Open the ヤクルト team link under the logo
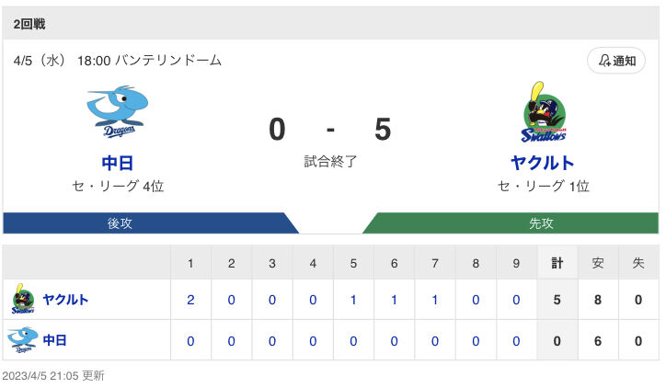The height and width of the screenshot is (388, 666). (543, 163)
